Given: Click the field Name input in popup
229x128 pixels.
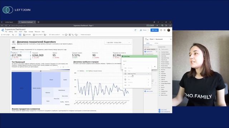Looking at the screenshot, I should [139, 61].
